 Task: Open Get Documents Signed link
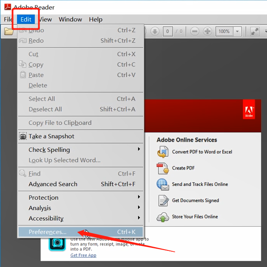(196, 200)
